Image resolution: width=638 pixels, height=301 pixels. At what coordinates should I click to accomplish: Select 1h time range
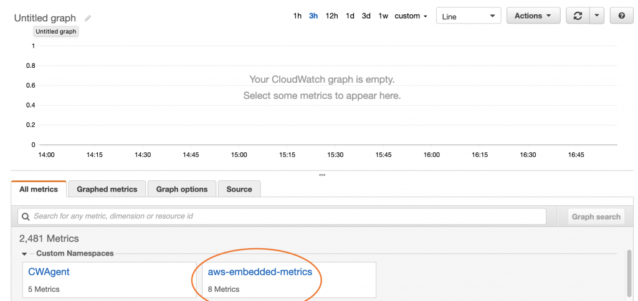pyautogui.click(x=297, y=16)
